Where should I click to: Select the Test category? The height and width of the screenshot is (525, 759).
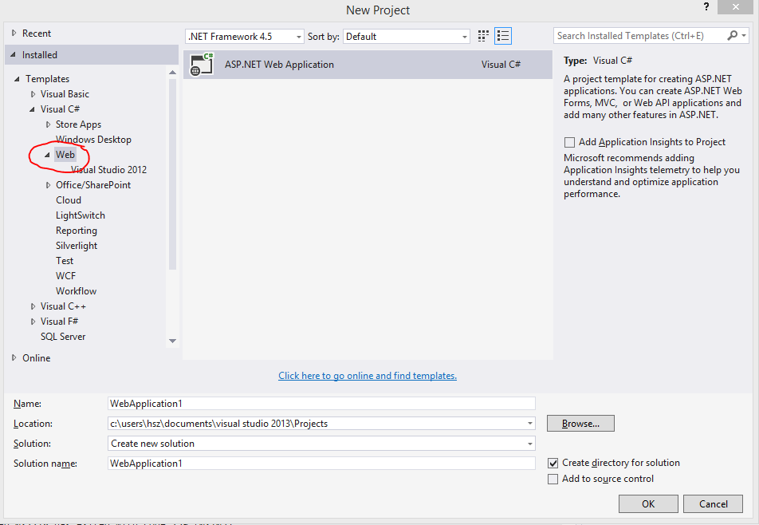click(65, 261)
